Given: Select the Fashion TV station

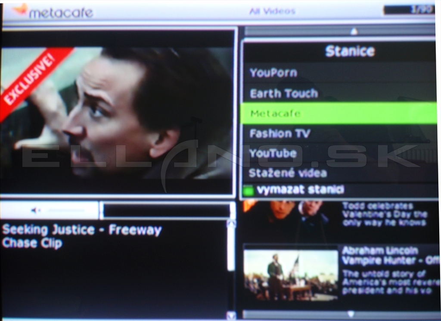Looking at the screenshot, I should coord(340,133).
